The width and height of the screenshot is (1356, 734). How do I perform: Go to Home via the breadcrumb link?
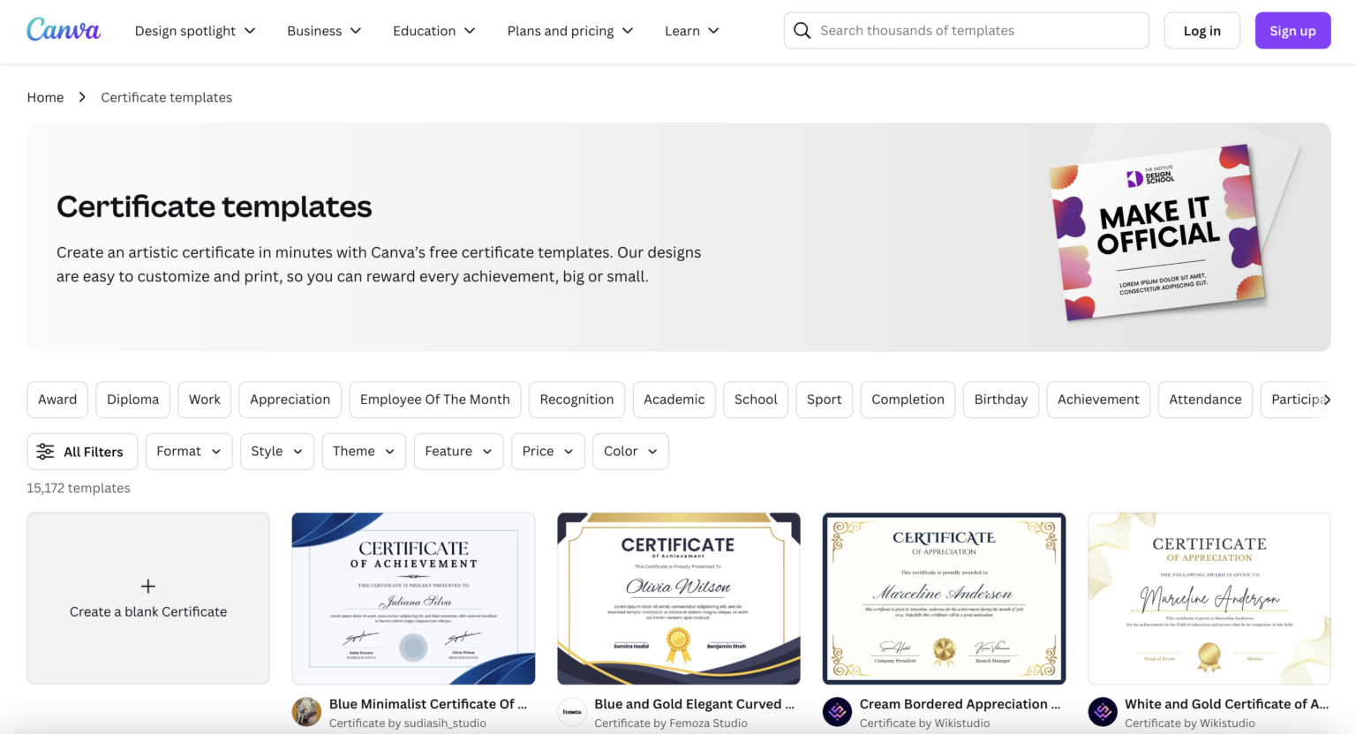pos(45,97)
